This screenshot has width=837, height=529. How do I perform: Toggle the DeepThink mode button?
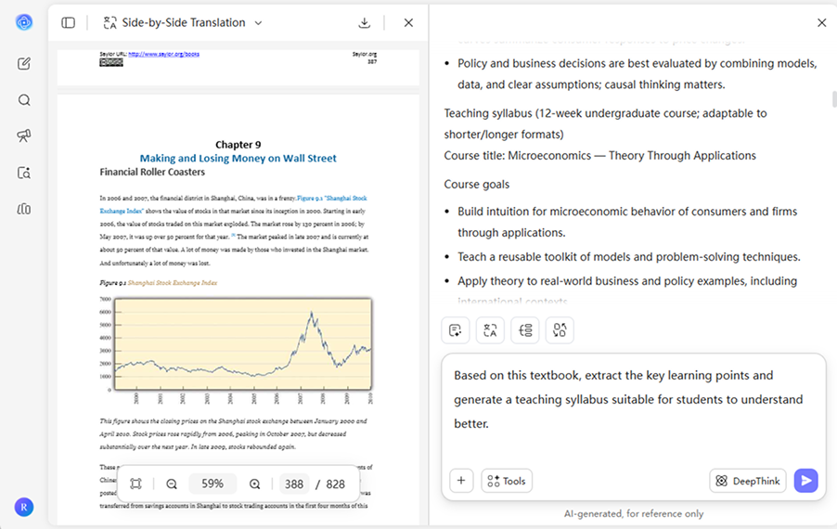pyautogui.click(x=748, y=481)
